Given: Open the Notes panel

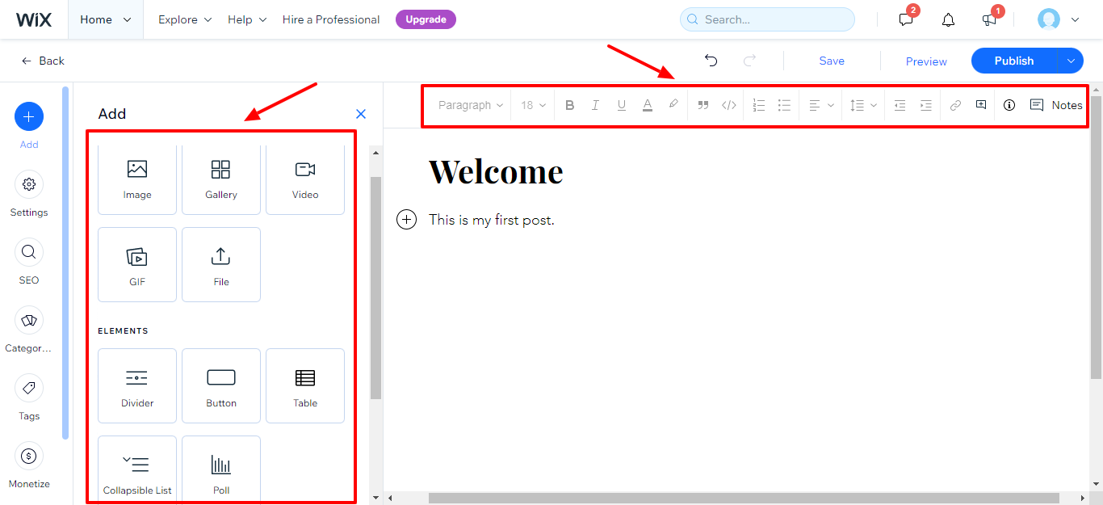Looking at the screenshot, I should pyautogui.click(x=1056, y=105).
